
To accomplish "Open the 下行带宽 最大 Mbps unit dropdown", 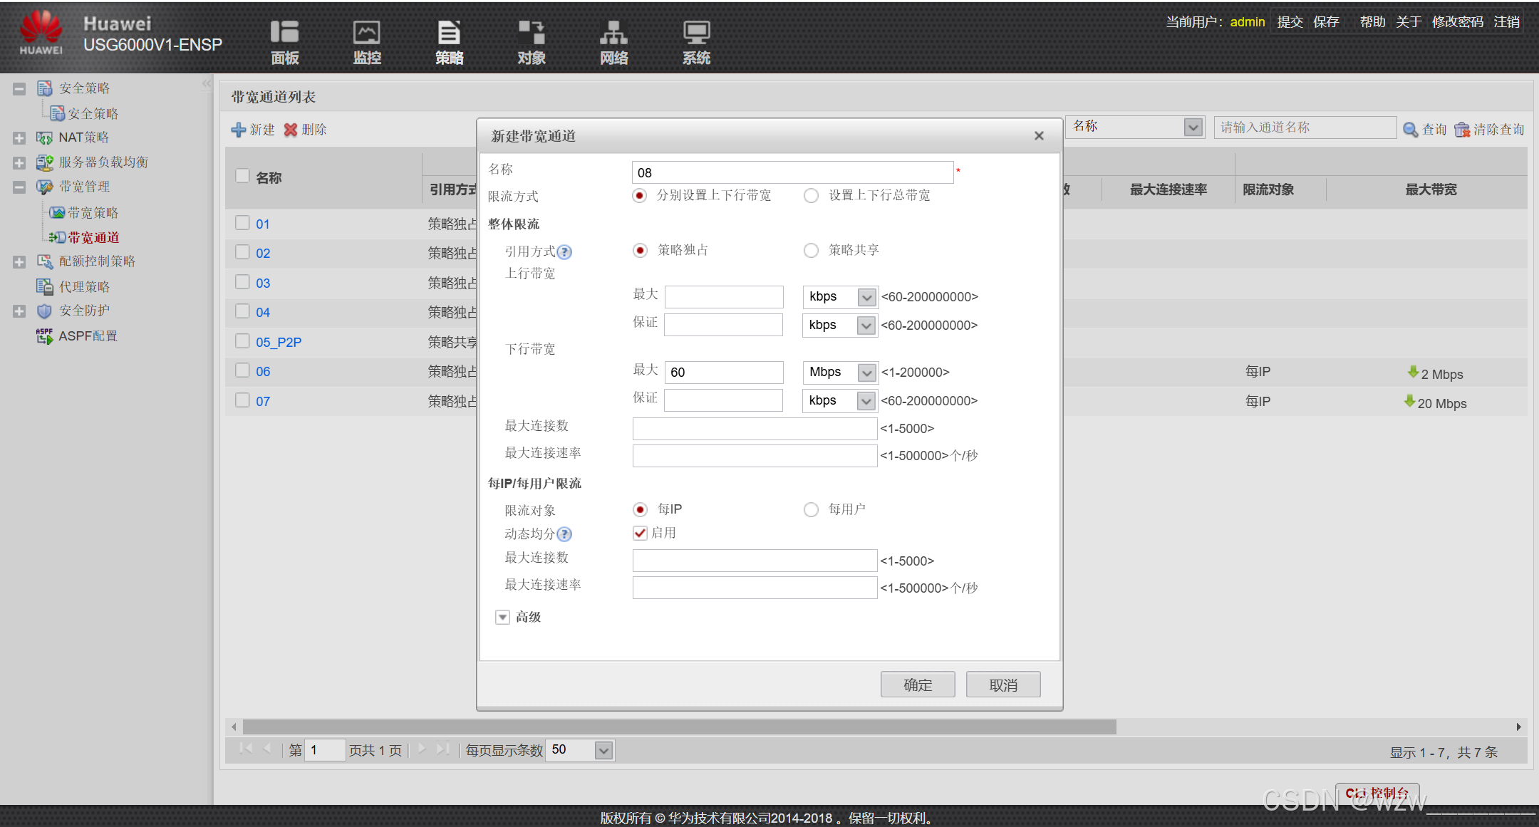I will click(x=866, y=373).
